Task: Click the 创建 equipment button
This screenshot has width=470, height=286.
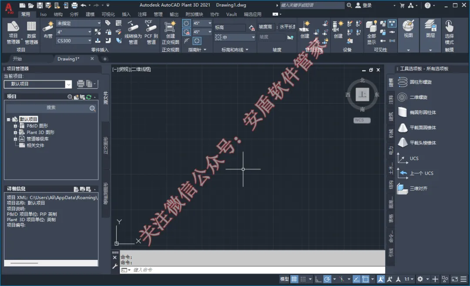Action: click(338, 29)
